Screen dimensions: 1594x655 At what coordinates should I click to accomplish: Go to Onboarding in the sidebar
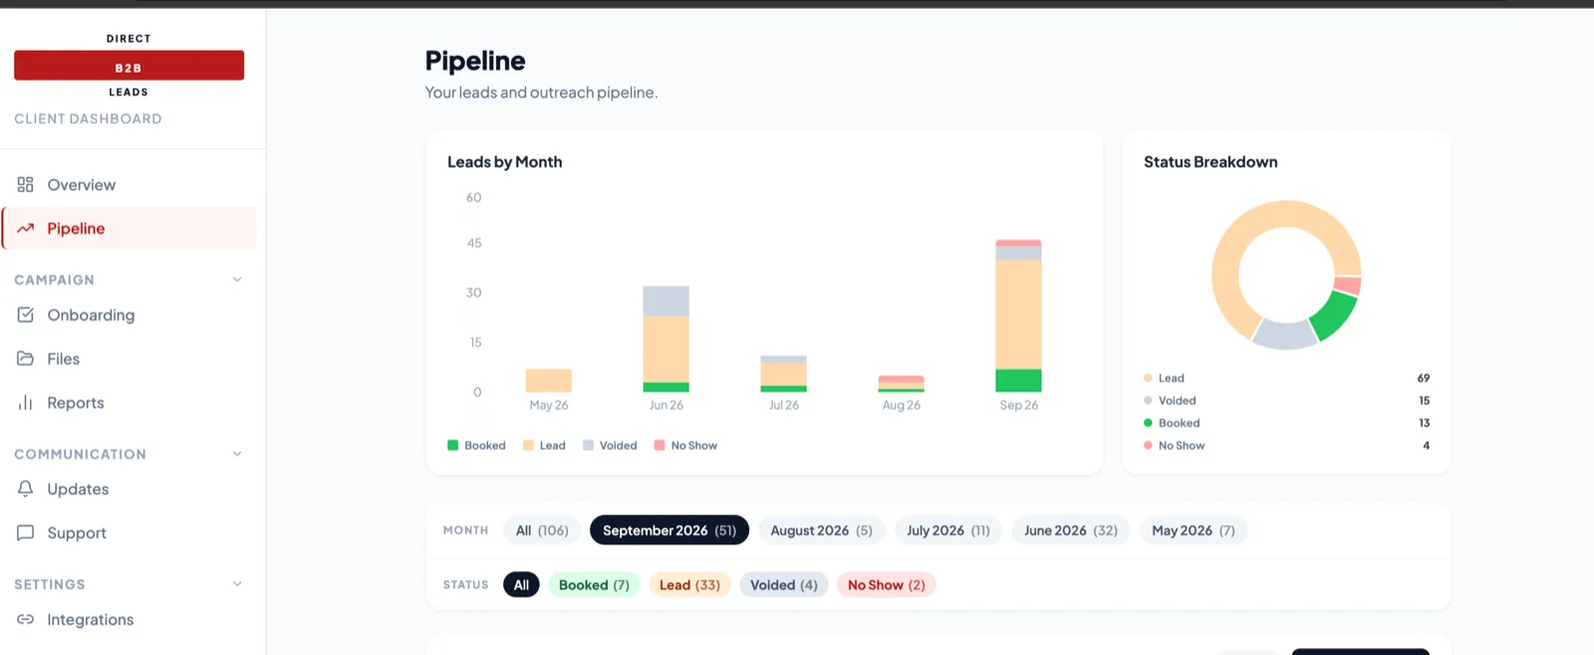pyautogui.click(x=130, y=315)
